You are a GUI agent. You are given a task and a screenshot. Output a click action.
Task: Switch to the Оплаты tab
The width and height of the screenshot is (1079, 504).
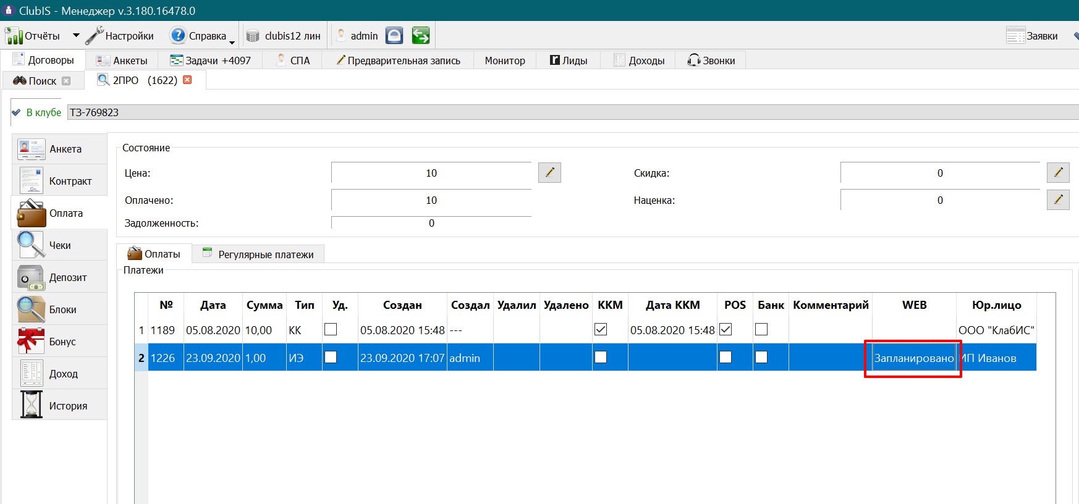point(154,253)
